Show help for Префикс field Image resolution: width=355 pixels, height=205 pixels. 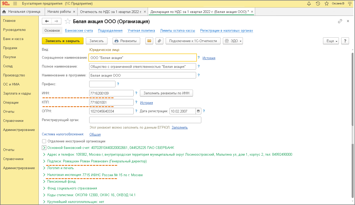click(118, 84)
